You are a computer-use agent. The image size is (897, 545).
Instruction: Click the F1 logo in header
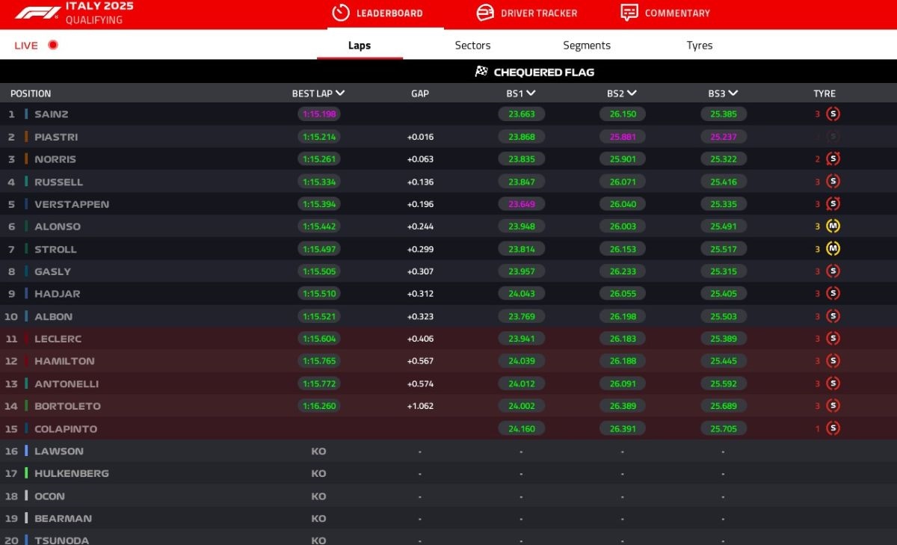point(37,13)
